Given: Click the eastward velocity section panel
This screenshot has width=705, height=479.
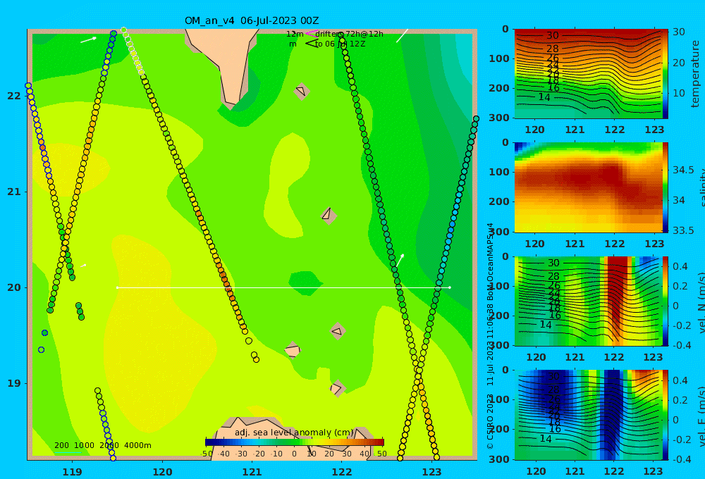Looking at the screenshot, I should [x=588, y=415].
